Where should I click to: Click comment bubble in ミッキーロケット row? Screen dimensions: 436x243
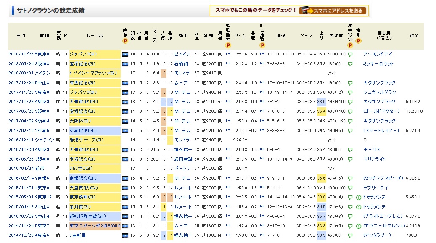coord(350,64)
